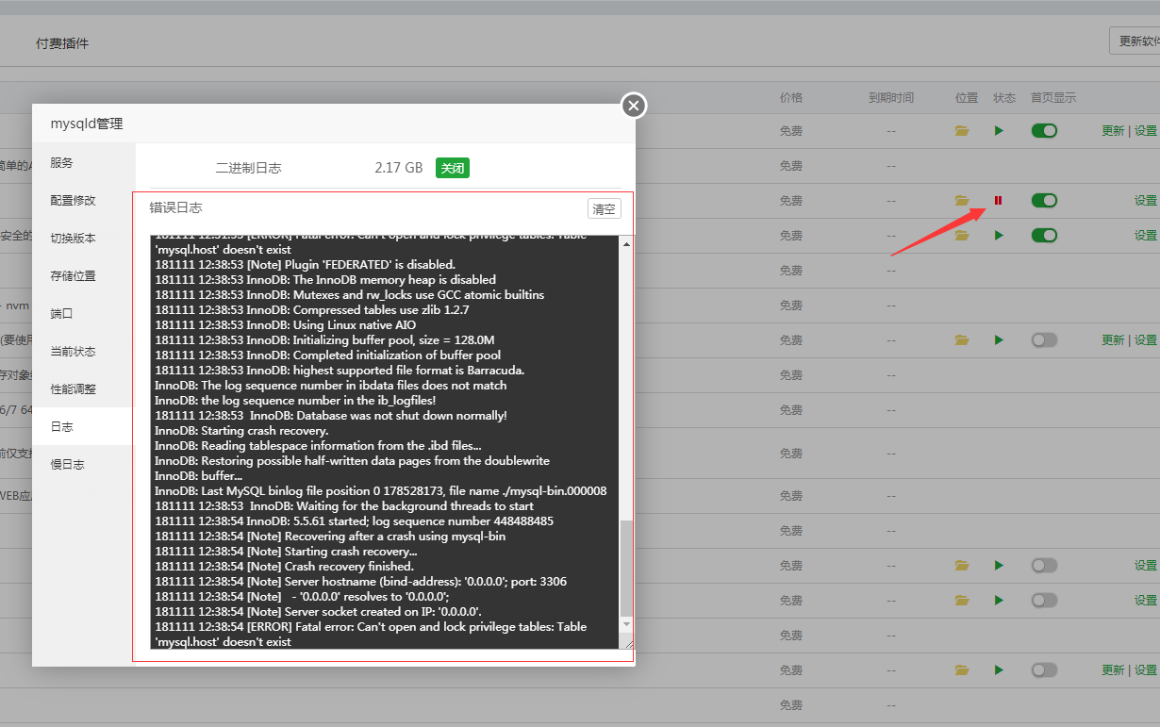Switch to the 付费插件 tab

click(x=62, y=43)
